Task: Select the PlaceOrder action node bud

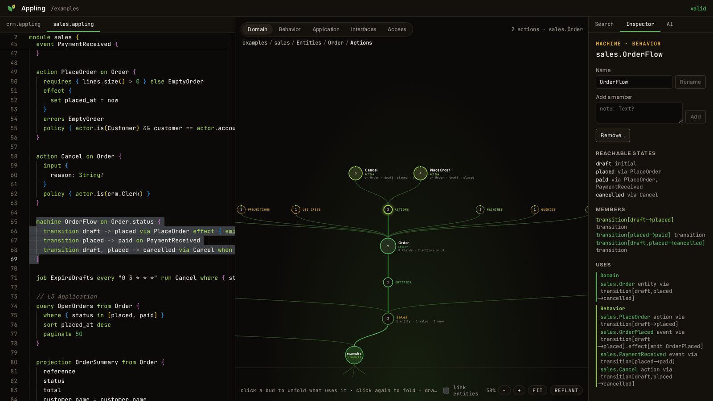Action: pyautogui.click(x=420, y=173)
